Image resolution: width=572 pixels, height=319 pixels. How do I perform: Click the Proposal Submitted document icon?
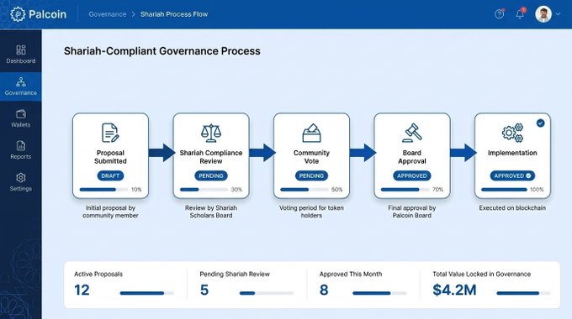coord(110,133)
